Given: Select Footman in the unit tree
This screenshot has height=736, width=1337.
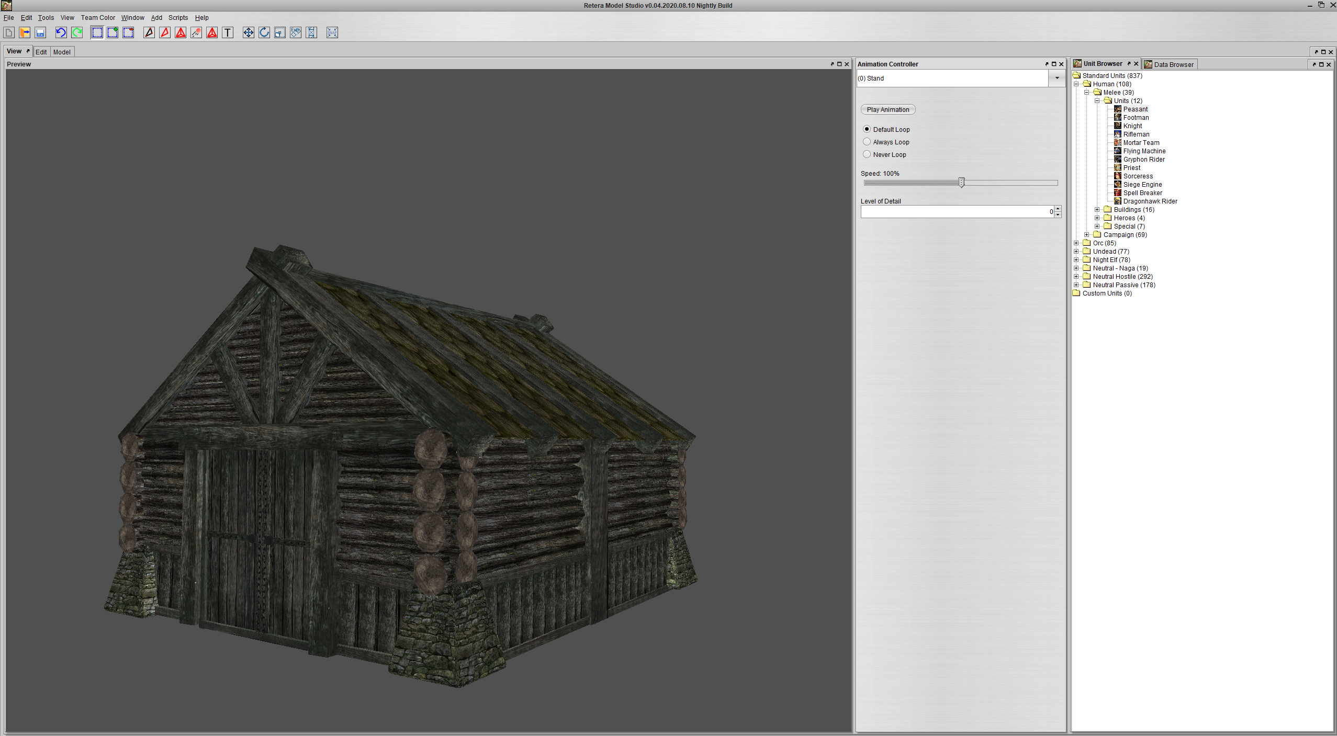Looking at the screenshot, I should 1136,118.
